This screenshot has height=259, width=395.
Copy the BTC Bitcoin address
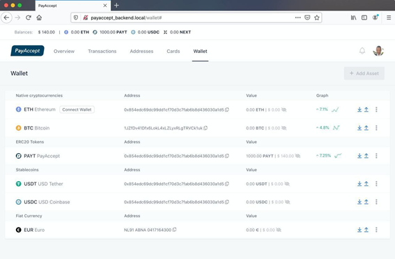(206, 128)
